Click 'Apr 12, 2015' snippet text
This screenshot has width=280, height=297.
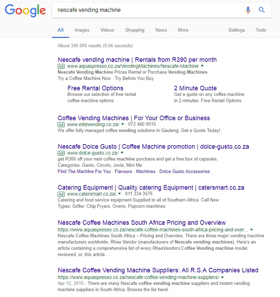point(71,283)
